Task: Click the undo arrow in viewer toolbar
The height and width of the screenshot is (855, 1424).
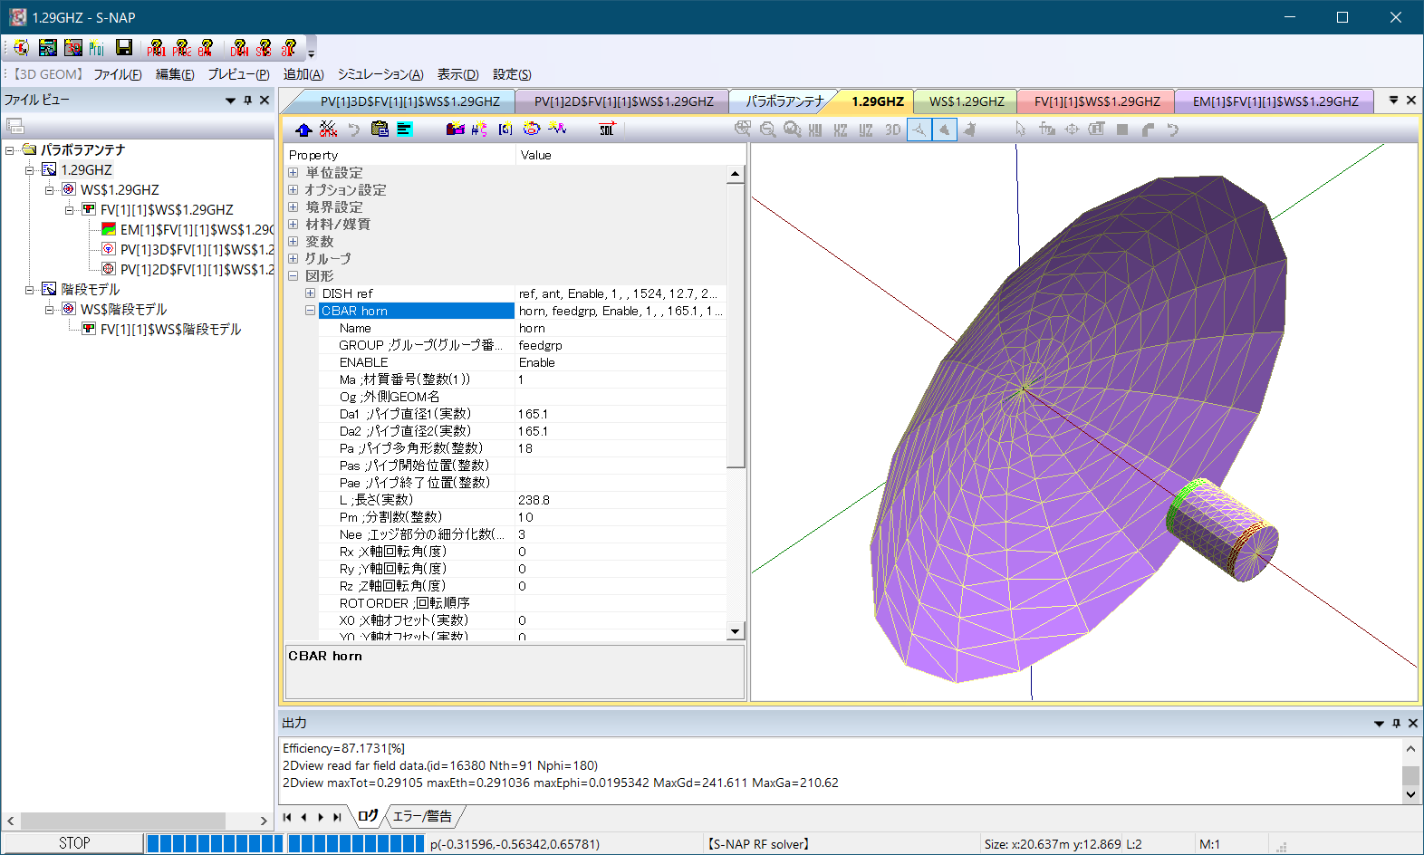Action: (1173, 130)
